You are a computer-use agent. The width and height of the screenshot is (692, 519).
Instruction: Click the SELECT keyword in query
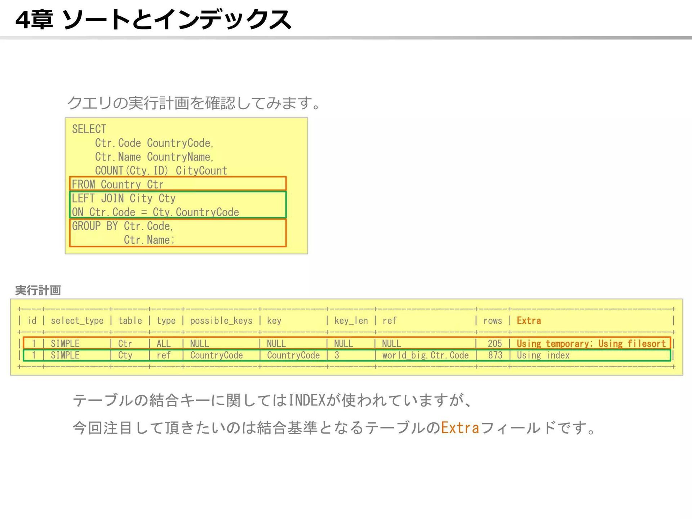pyautogui.click(x=89, y=129)
